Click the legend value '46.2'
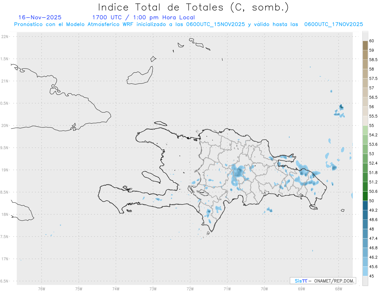This screenshot has height=293, width=380. (x=373, y=257)
